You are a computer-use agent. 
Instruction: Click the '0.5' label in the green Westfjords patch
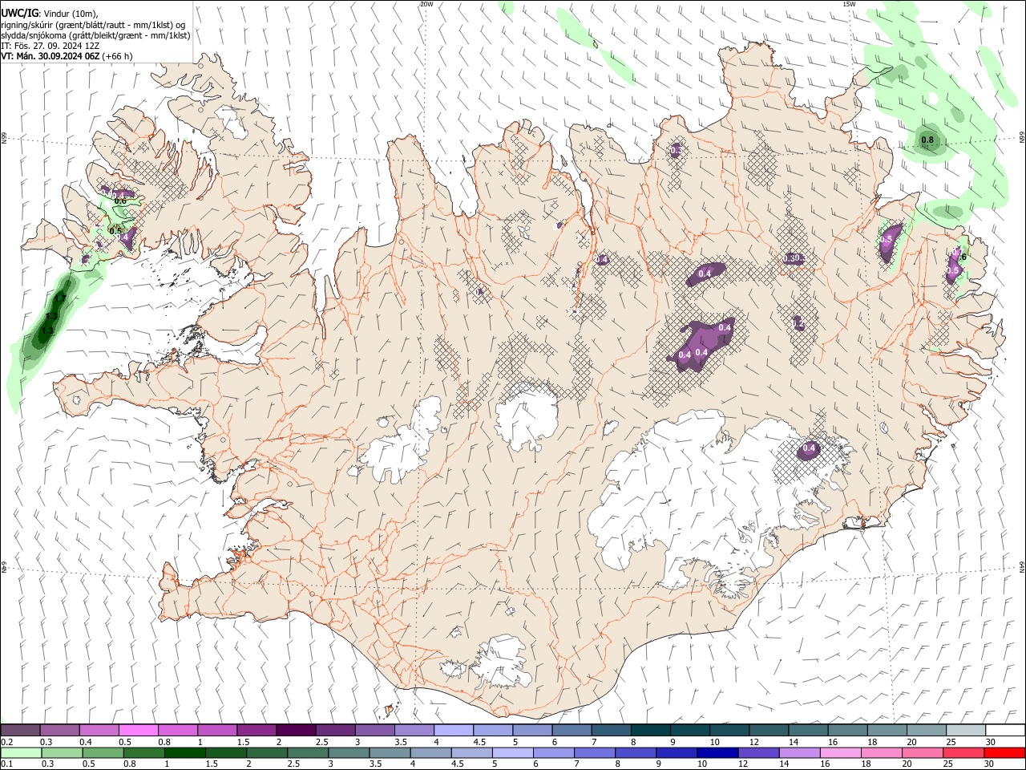tap(115, 231)
